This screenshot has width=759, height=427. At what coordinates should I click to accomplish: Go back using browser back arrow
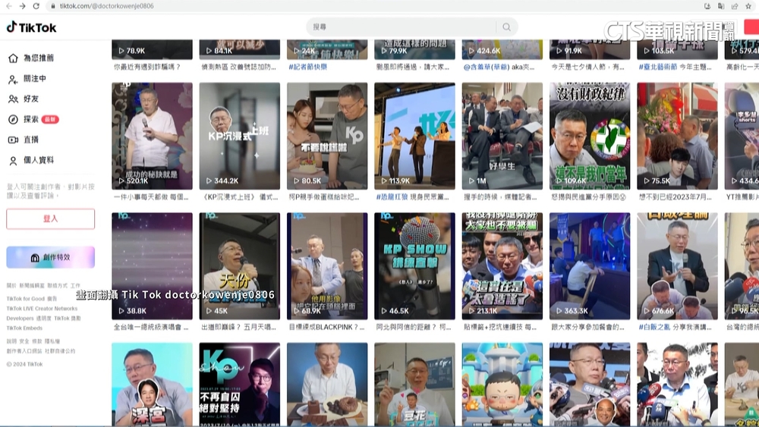click(x=8, y=6)
